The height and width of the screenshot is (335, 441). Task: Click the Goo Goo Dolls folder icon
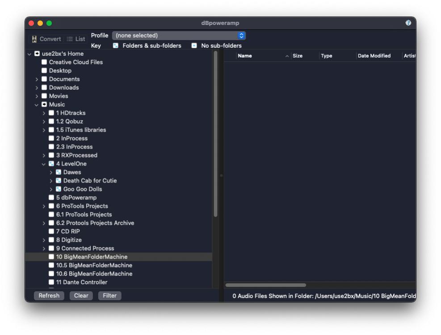(x=59, y=189)
